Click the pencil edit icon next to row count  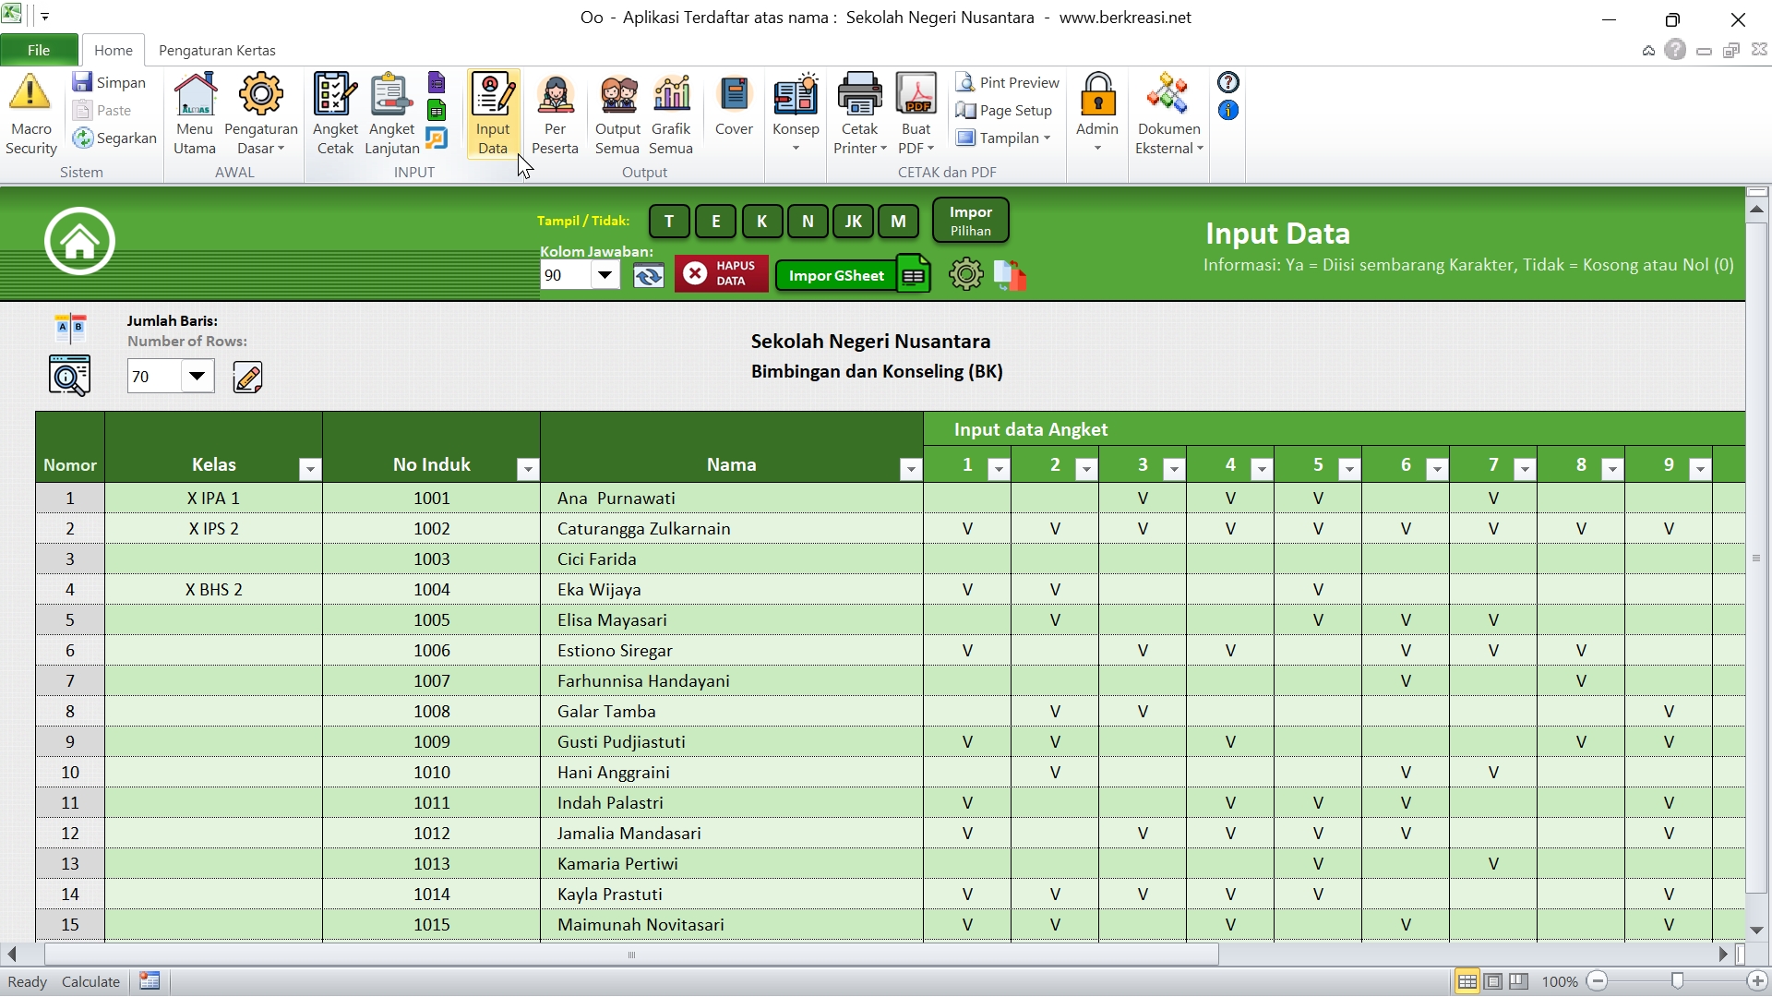point(247,377)
